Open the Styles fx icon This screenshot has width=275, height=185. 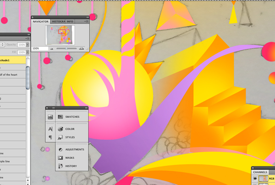point(60,137)
